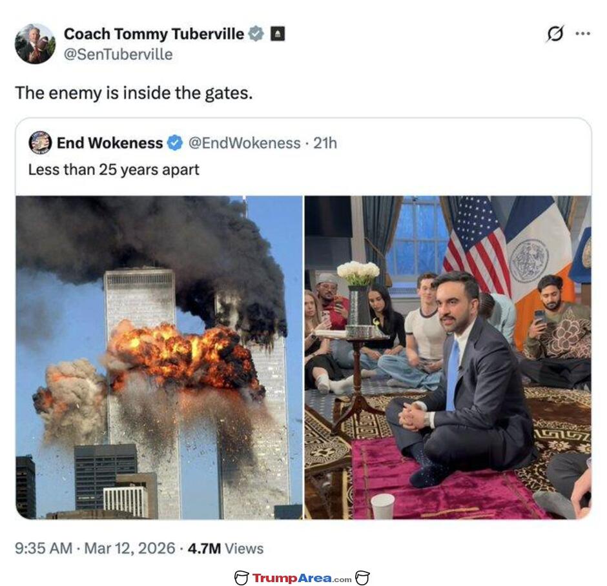Click the @SenTuberville handle
This screenshot has width=607, height=586.
[x=118, y=54]
